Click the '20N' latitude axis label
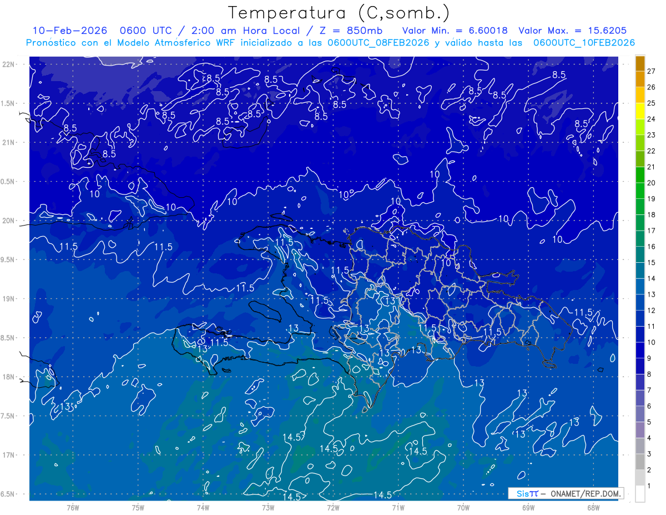The image size is (666, 515). click(9, 221)
